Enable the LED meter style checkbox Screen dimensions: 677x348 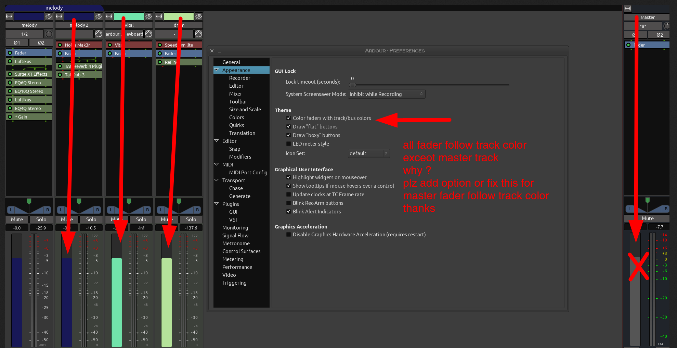point(288,144)
